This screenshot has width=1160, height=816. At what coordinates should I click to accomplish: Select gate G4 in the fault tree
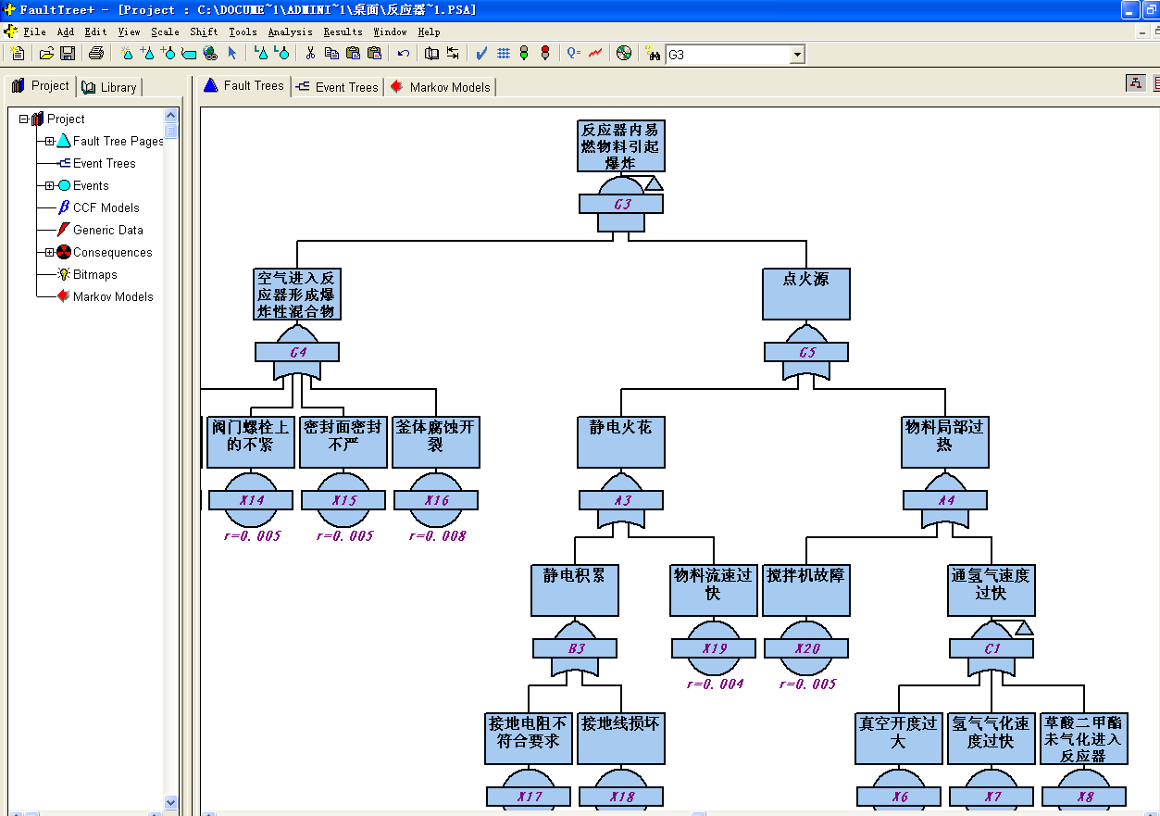(297, 352)
